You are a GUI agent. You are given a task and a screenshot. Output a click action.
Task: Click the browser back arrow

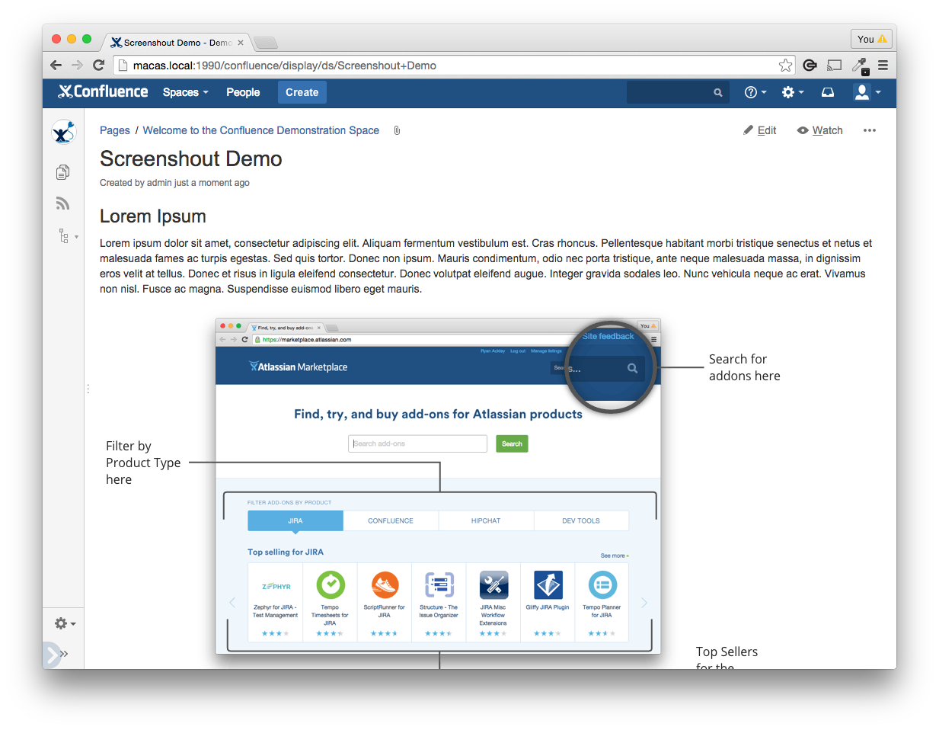click(x=56, y=66)
